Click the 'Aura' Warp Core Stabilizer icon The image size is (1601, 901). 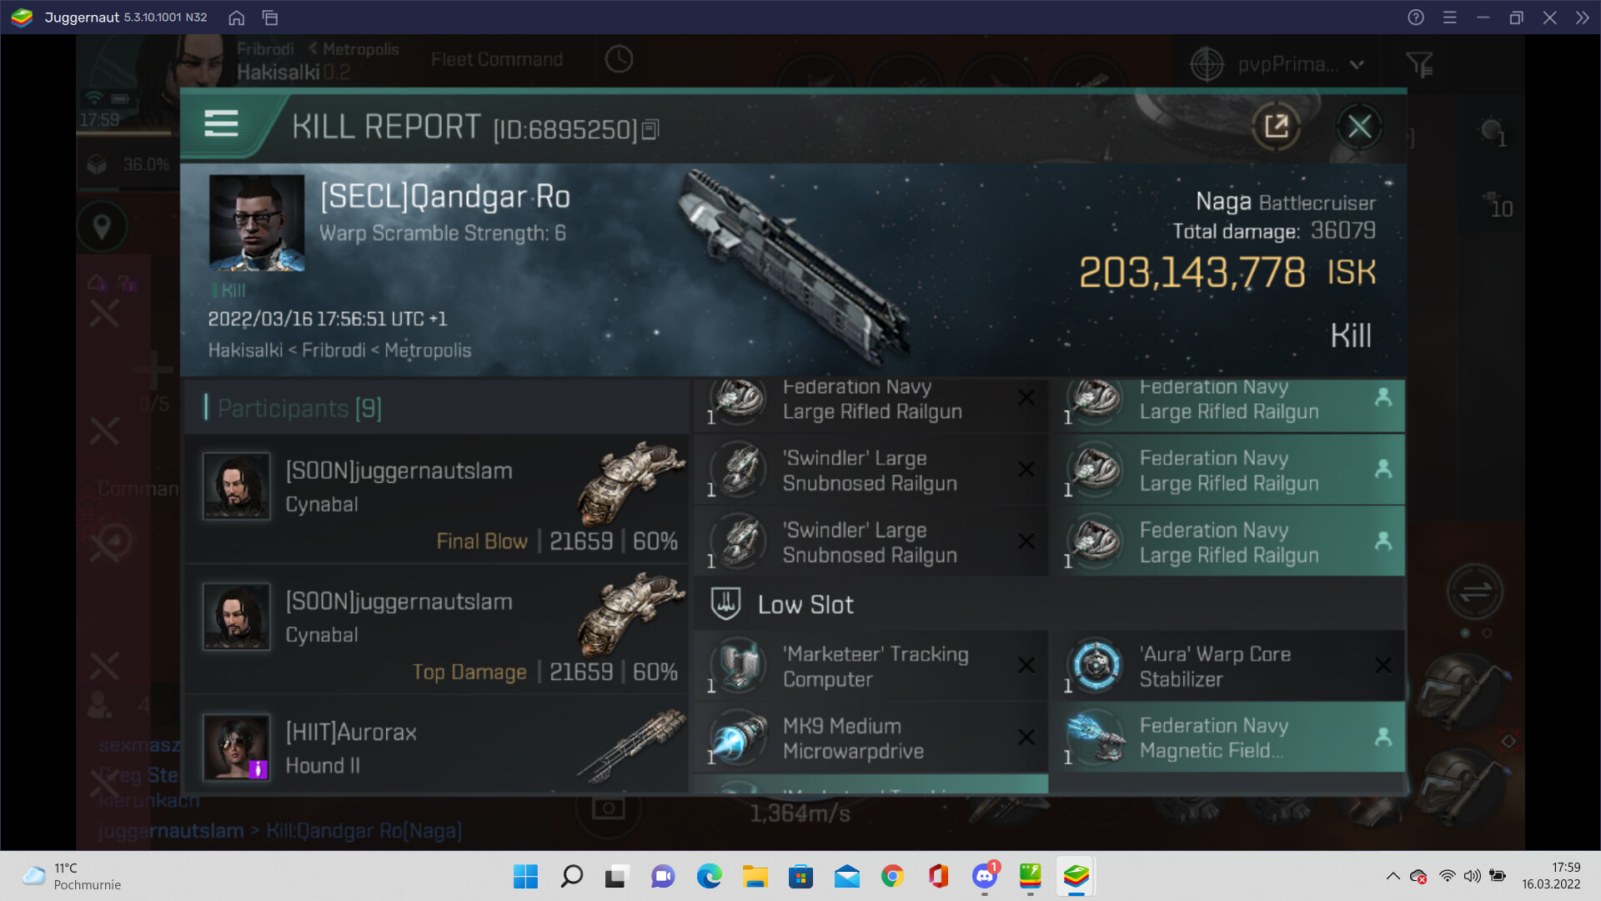[x=1096, y=666]
